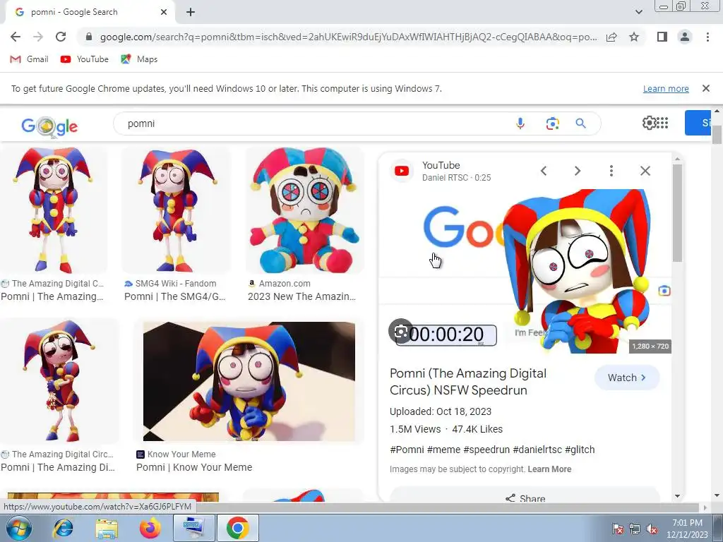Click Learn More about image copyright
723x542 pixels.
tap(549, 469)
